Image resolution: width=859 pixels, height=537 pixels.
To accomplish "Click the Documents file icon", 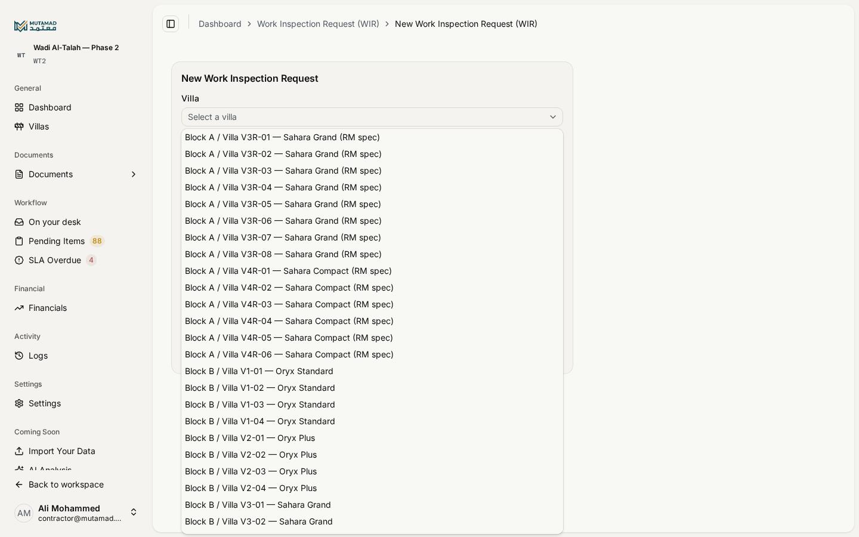I will [19, 174].
